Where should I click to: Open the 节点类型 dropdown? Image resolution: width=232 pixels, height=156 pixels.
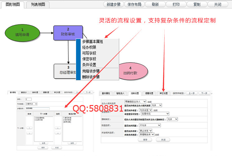pyautogui.click(x=31, y=104)
